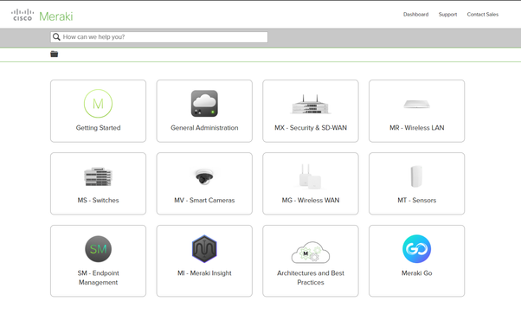The image size is (521, 314).
Task: Click the Cisco Meraki logo
Action: pyautogui.click(x=42, y=16)
